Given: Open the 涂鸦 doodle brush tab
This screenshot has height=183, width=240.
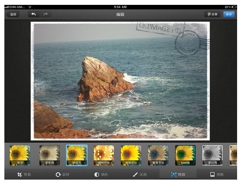Looking at the screenshot, I should click(140, 175).
